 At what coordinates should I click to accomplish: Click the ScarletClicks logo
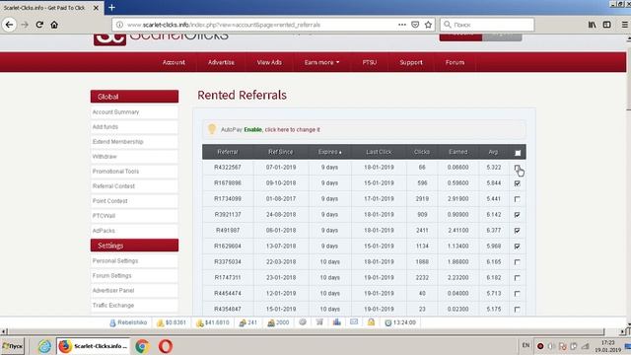(x=161, y=38)
